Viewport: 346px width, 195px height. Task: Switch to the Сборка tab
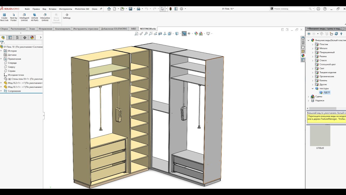[4, 29]
